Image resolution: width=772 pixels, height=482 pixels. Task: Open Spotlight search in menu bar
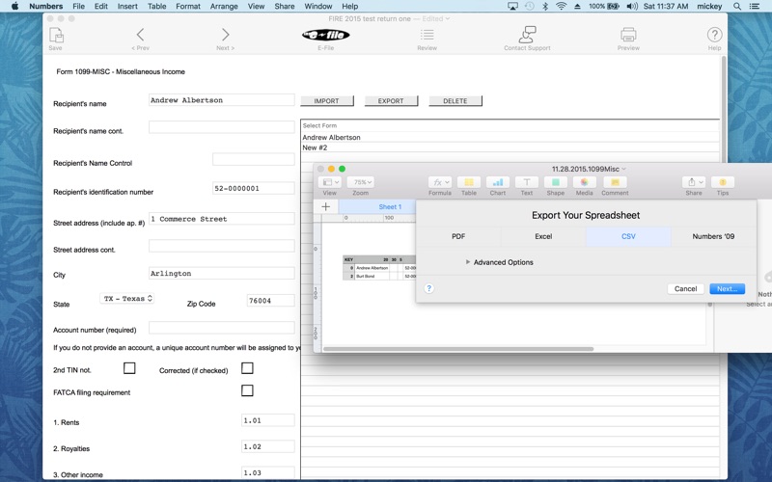737,7
